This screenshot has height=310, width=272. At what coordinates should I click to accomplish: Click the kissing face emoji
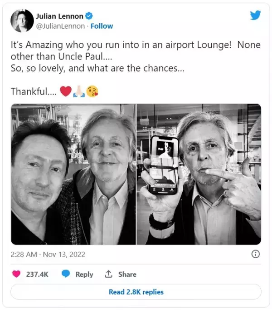[x=92, y=91]
